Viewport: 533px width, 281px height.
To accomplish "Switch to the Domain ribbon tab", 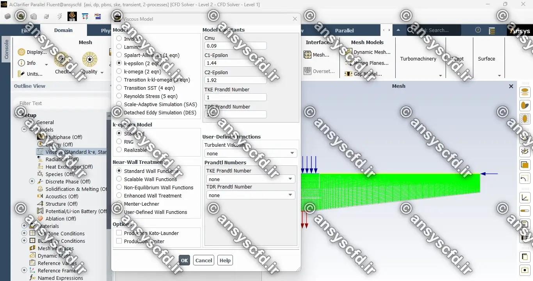I will point(63,30).
